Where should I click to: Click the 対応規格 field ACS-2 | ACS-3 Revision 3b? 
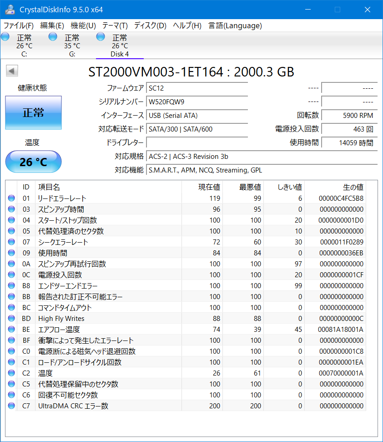pos(262,157)
